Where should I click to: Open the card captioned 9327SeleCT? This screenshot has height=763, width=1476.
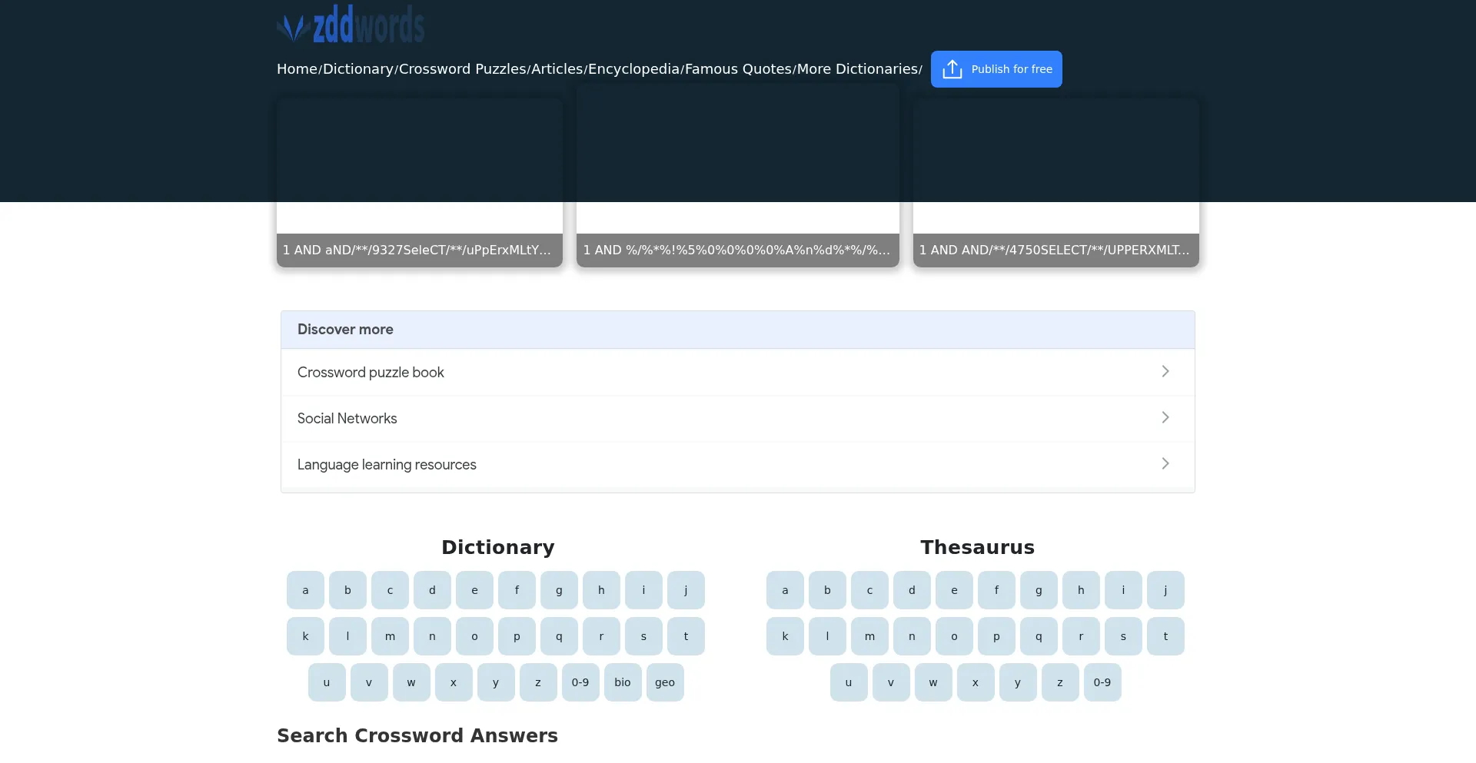click(420, 183)
